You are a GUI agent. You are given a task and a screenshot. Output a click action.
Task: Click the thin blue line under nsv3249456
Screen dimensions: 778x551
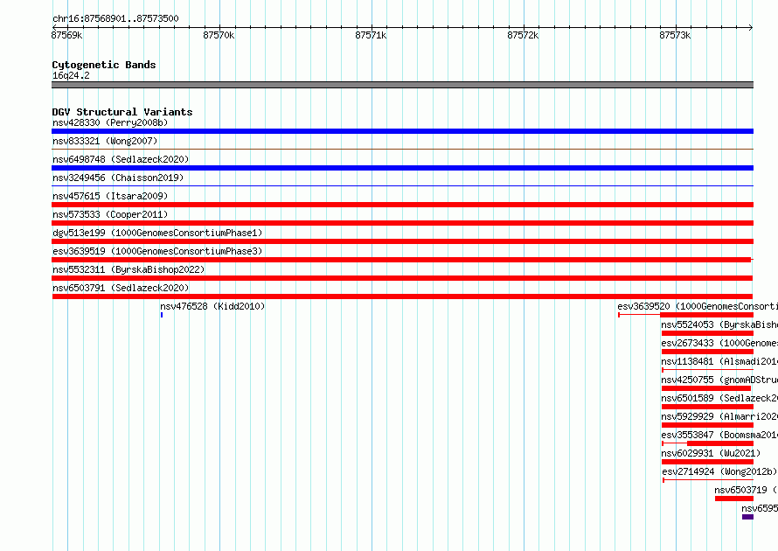[402, 185]
